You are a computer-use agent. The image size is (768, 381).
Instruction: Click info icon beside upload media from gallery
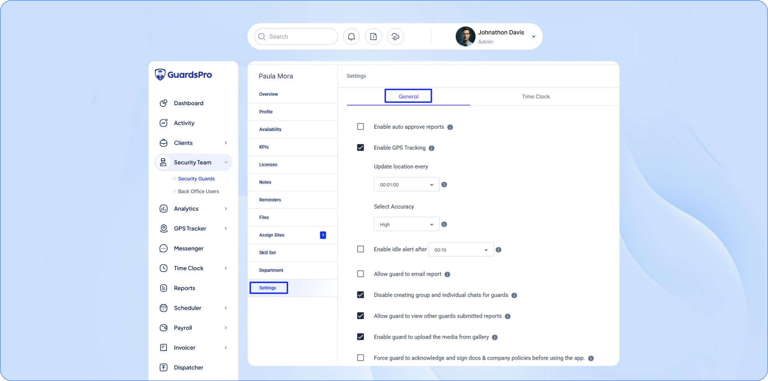click(x=495, y=338)
